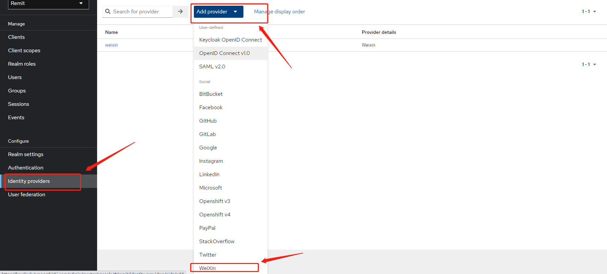Screen dimensions: 607x274
Task: Go to Identity providers in sidebar
Action: (29, 181)
